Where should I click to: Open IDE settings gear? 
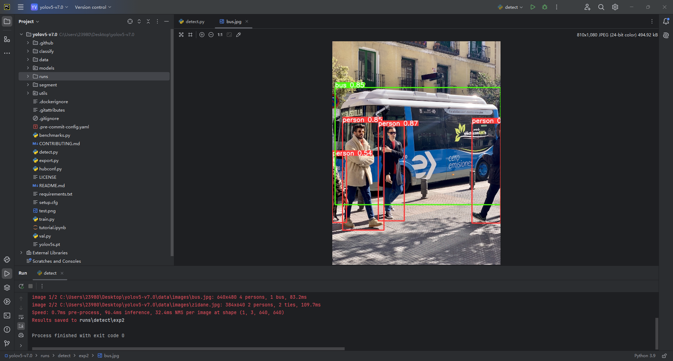tap(615, 7)
